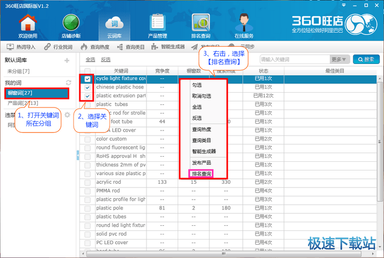Open the 更多 dropdown next to search
Image resolution: width=384 pixels, height=258 pixels.
339,59
